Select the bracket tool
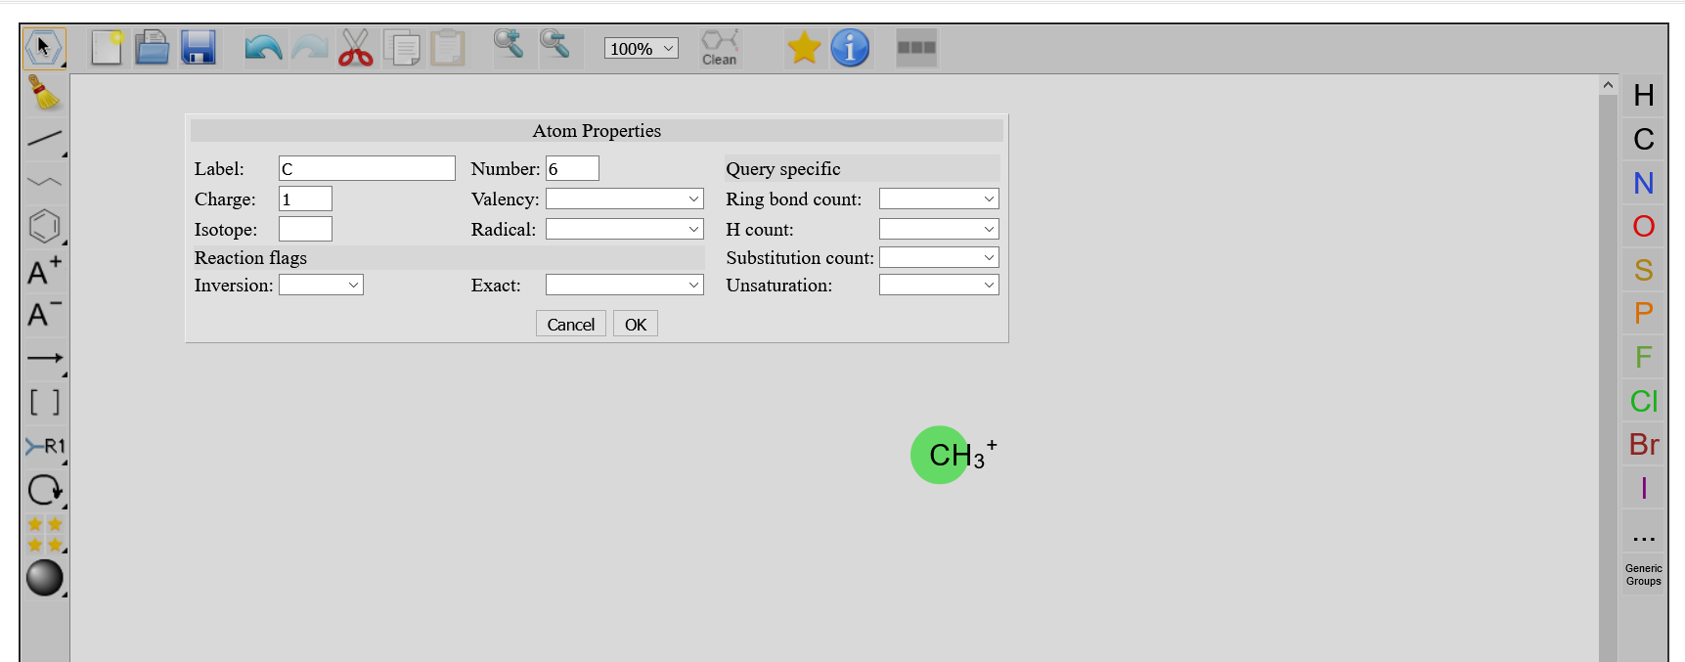 (x=45, y=402)
